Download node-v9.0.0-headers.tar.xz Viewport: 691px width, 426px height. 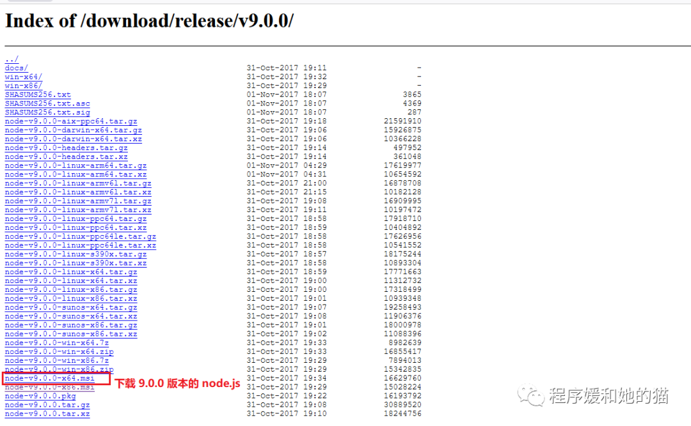coord(66,156)
